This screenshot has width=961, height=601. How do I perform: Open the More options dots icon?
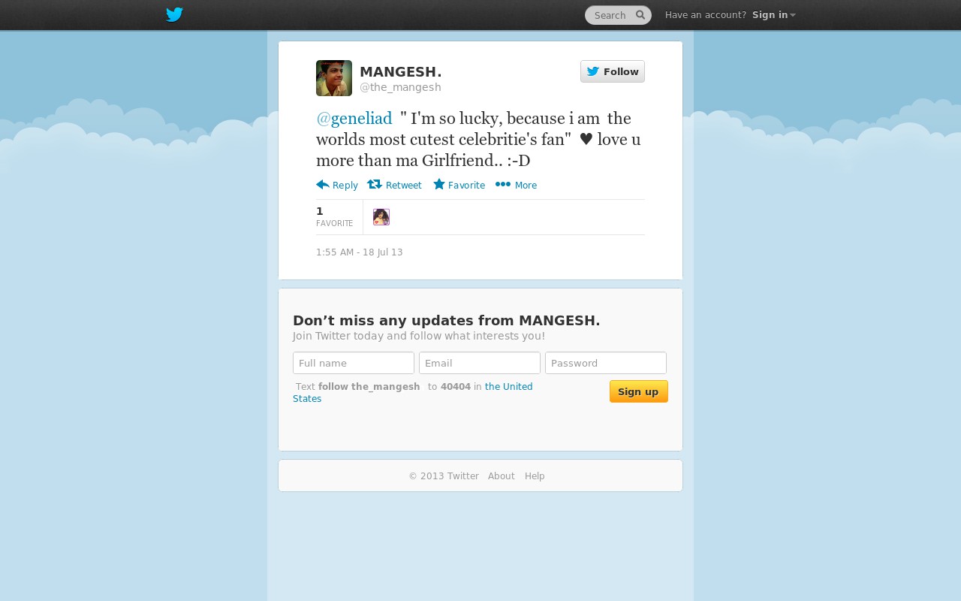[503, 184]
